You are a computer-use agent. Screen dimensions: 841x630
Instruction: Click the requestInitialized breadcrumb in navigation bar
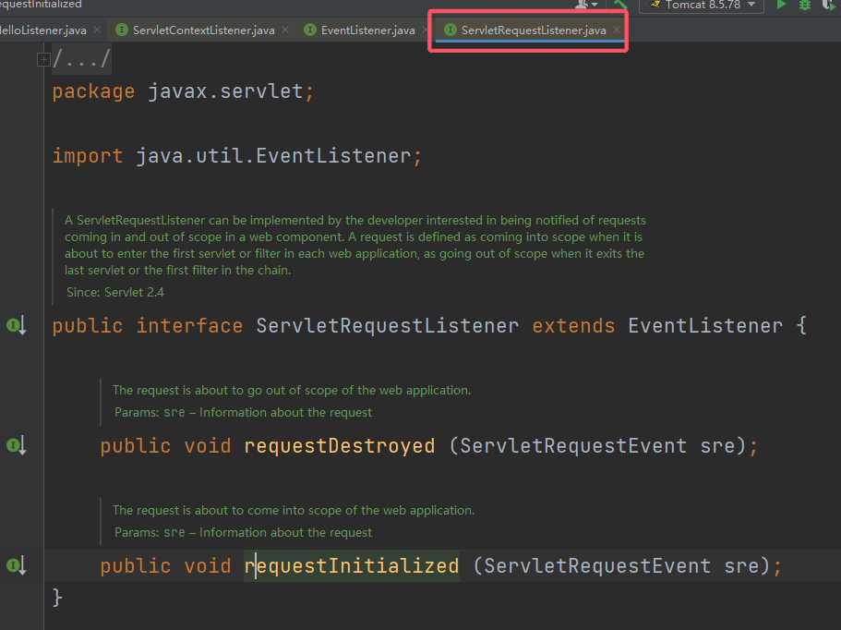click(41, 5)
